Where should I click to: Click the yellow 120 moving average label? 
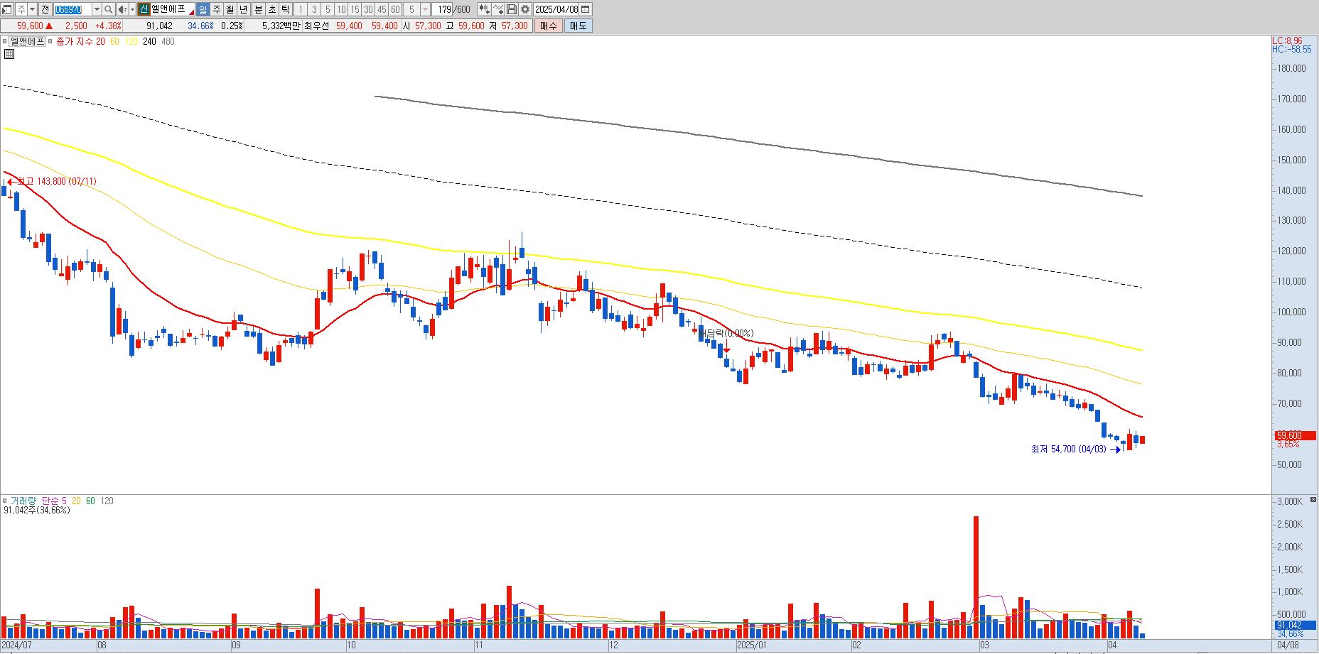click(131, 41)
